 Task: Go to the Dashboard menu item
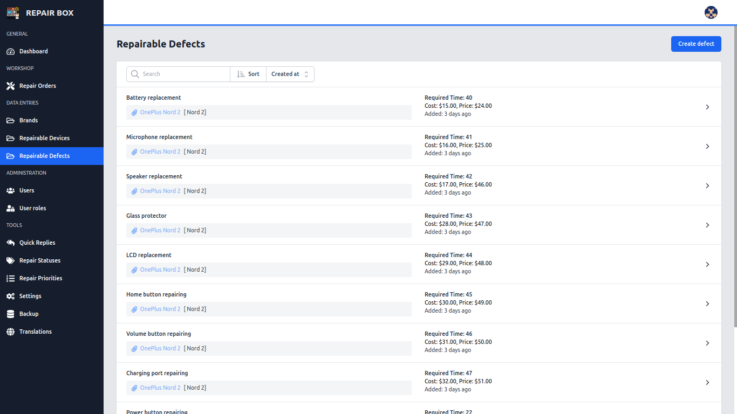[52, 51]
